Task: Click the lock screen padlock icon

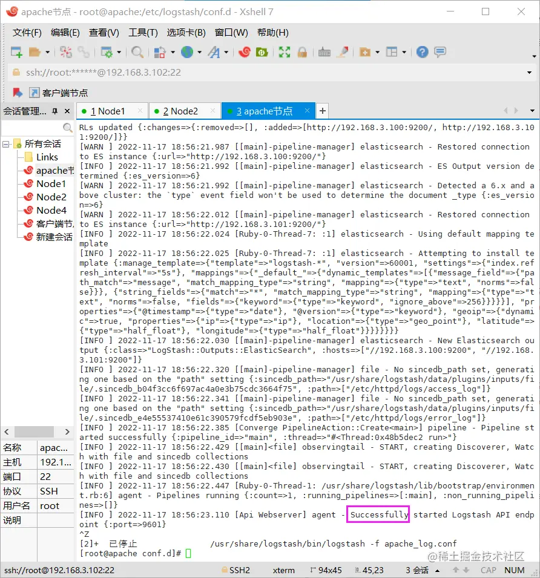Action: pos(302,52)
